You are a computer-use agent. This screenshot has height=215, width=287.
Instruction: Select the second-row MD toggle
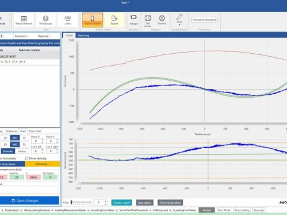15,145
